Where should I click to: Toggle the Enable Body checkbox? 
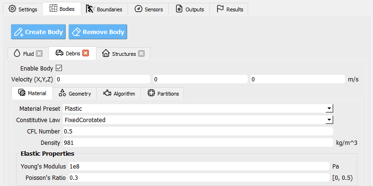pos(59,68)
